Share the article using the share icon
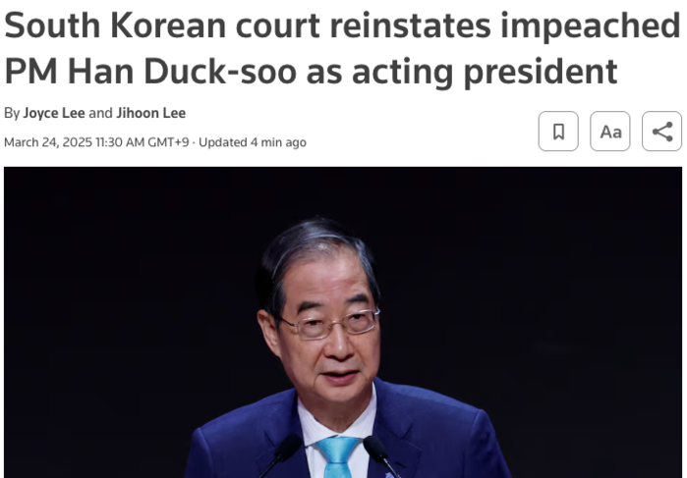687x478 pixels. click(661, 132)
